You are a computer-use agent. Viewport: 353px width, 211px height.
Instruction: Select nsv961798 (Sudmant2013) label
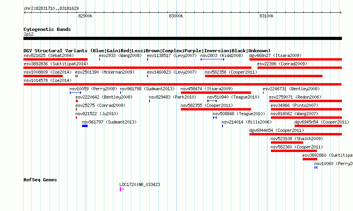(x=147, y=89)
